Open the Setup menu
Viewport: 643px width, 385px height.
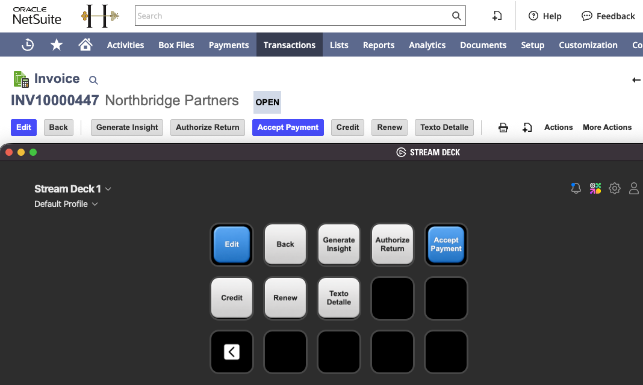pos(533,45)
